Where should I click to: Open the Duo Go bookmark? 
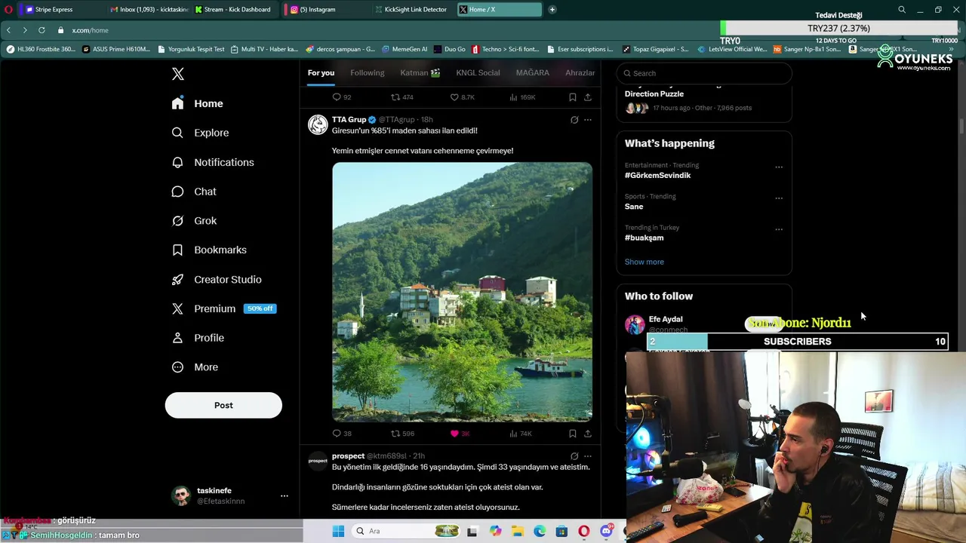tap(450, 49)
